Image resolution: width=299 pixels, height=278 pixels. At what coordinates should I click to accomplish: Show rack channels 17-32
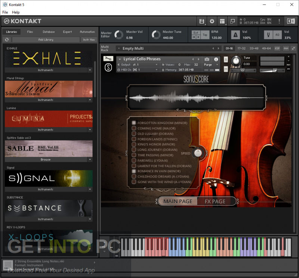[x=241, y=49]
